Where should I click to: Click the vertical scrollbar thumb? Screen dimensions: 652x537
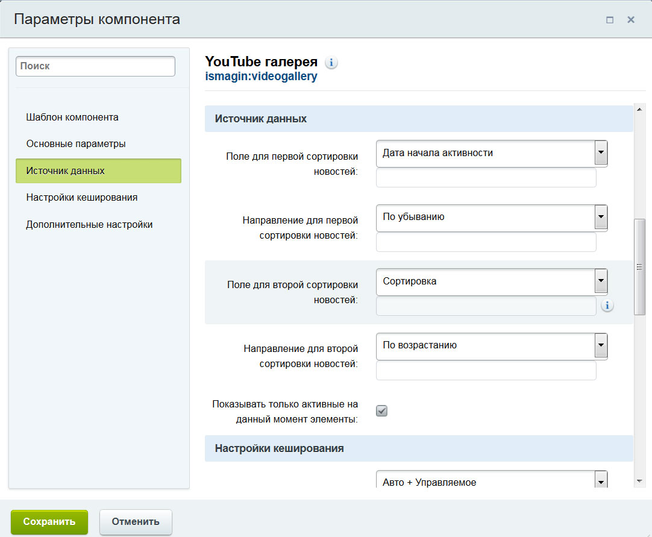(x=639, y=266)
